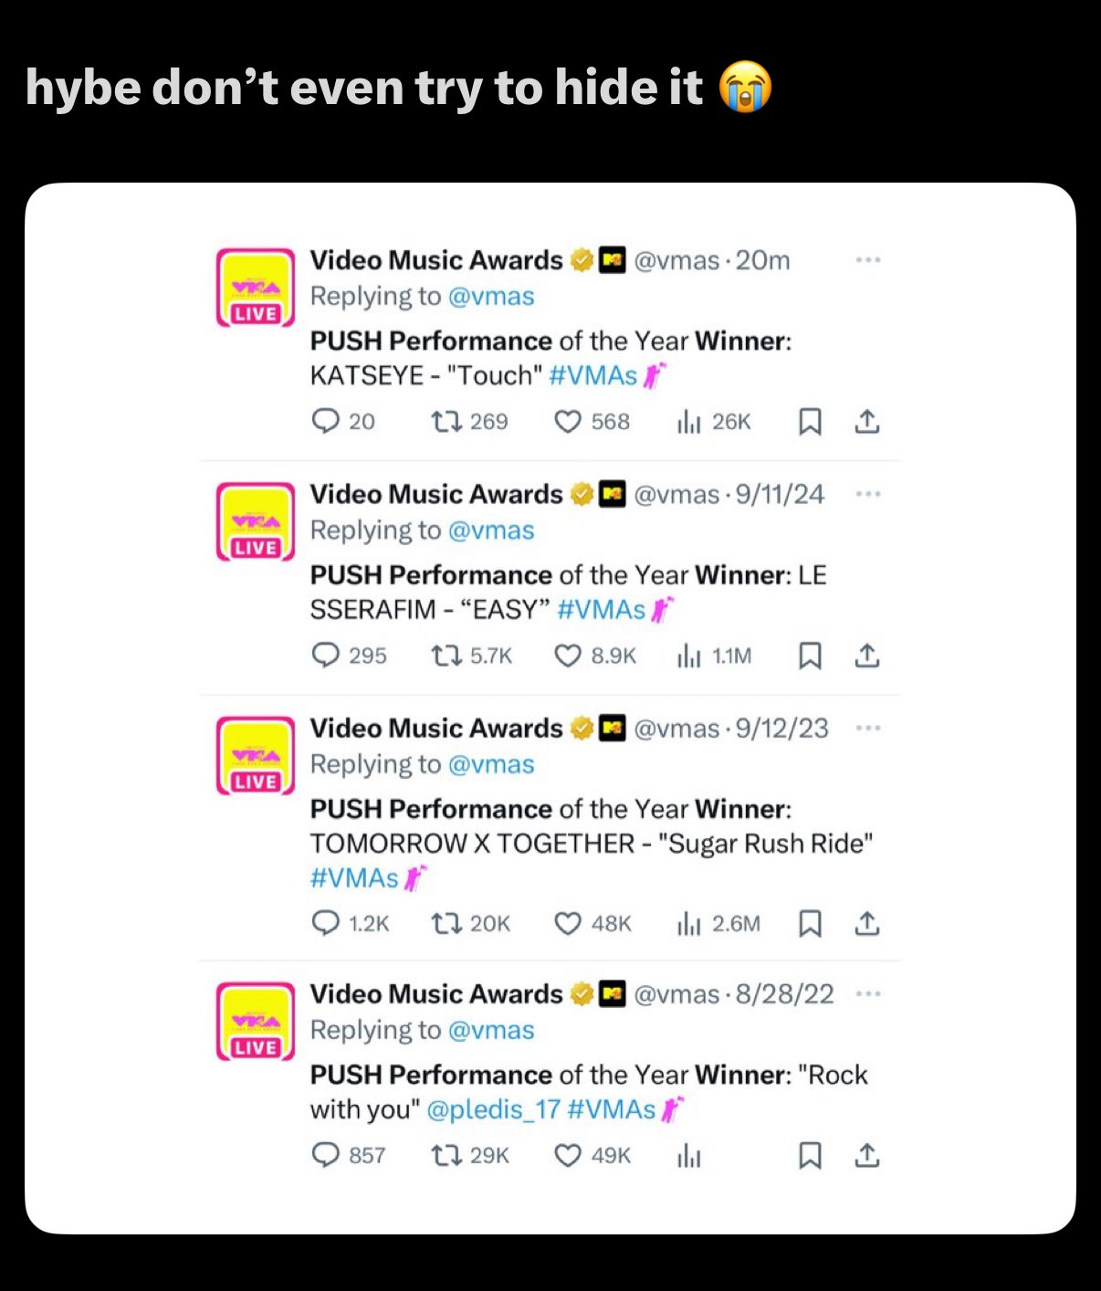The height and width of the screenshot is (1291, 1101).
Task: Bookmark the LE SSERAFIM winner tweet
Action: click(810, 656)
